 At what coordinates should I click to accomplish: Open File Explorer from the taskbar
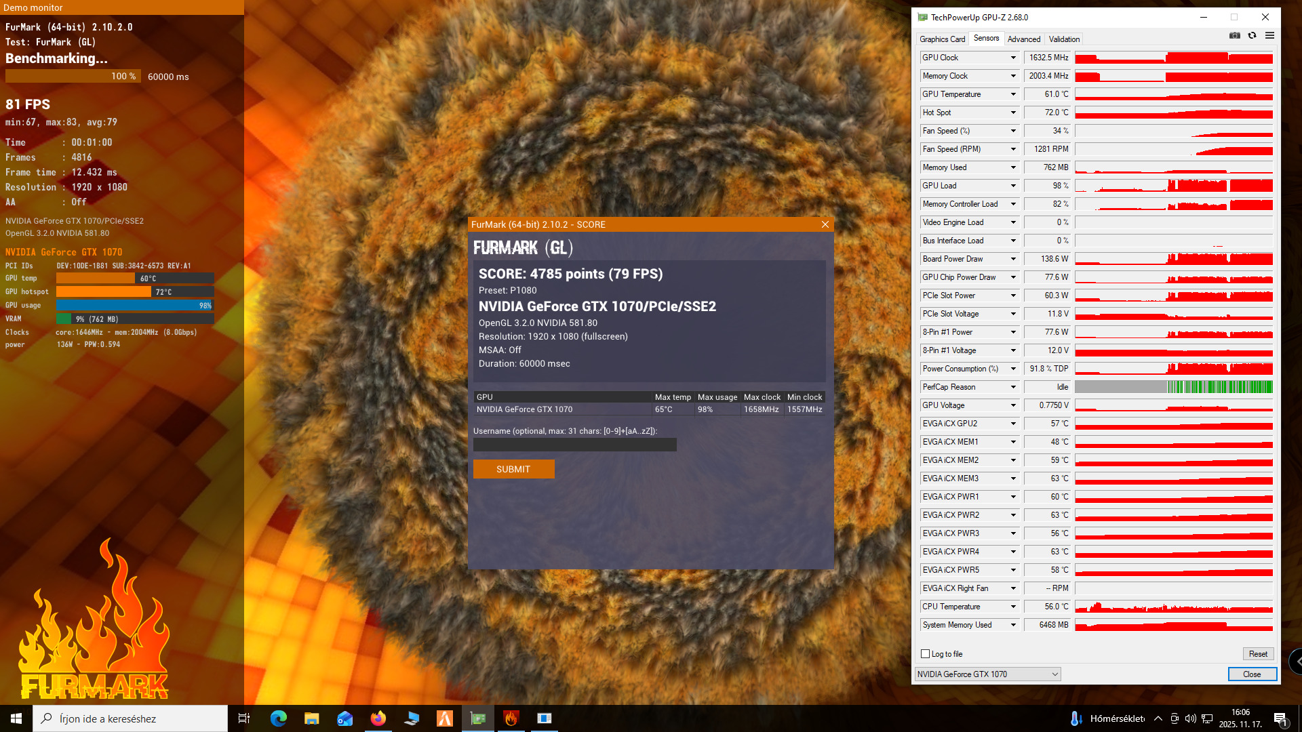click(x=311, y=718)
